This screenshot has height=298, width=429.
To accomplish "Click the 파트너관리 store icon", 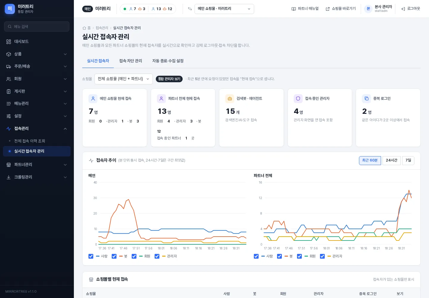I will (9, 165).
